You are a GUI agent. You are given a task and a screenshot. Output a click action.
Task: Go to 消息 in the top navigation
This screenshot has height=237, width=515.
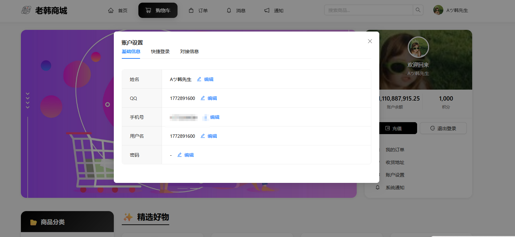pyautogui.click(x=236, y=11)
